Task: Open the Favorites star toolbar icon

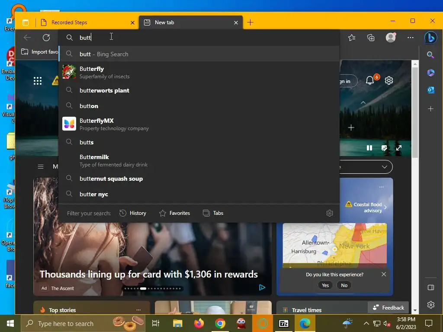Action: pos(352,38)
